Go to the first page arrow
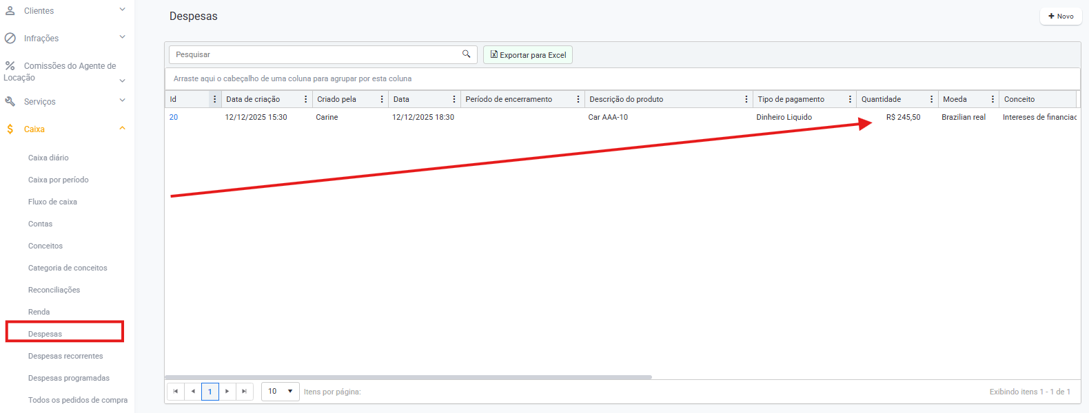Viewport: 1089px width, 413px height. tap(176, 391)
